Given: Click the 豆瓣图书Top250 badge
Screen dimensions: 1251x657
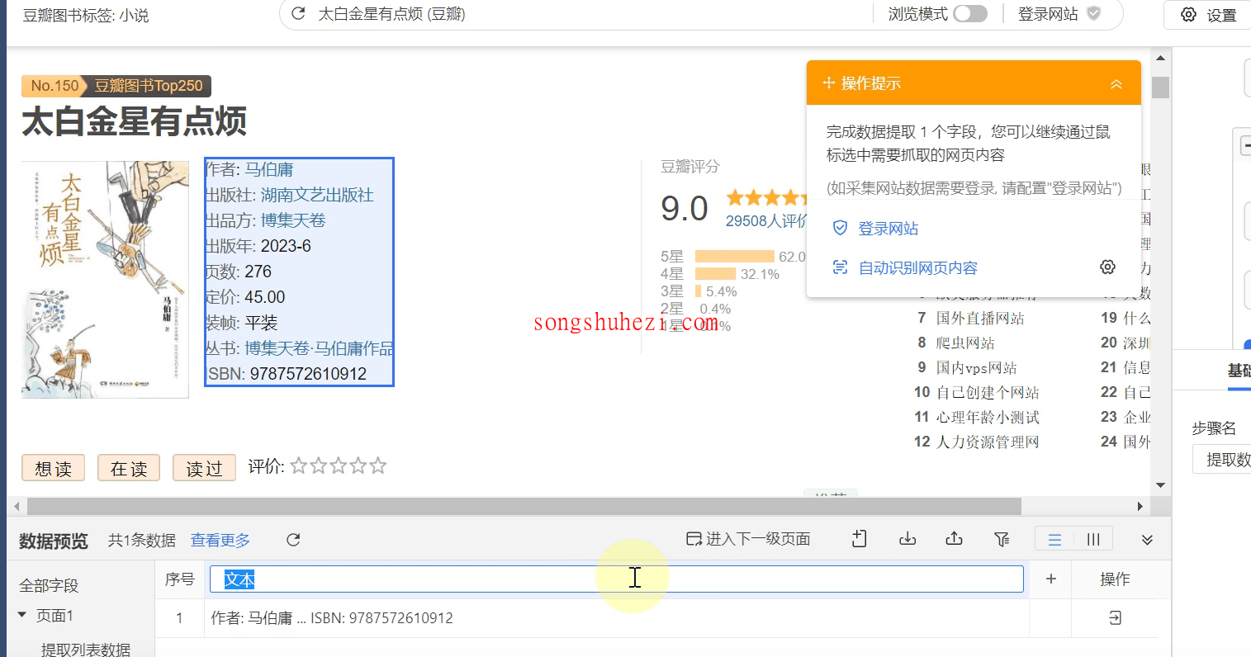Looking at the screenshot, I should click(x=149, y=86).
